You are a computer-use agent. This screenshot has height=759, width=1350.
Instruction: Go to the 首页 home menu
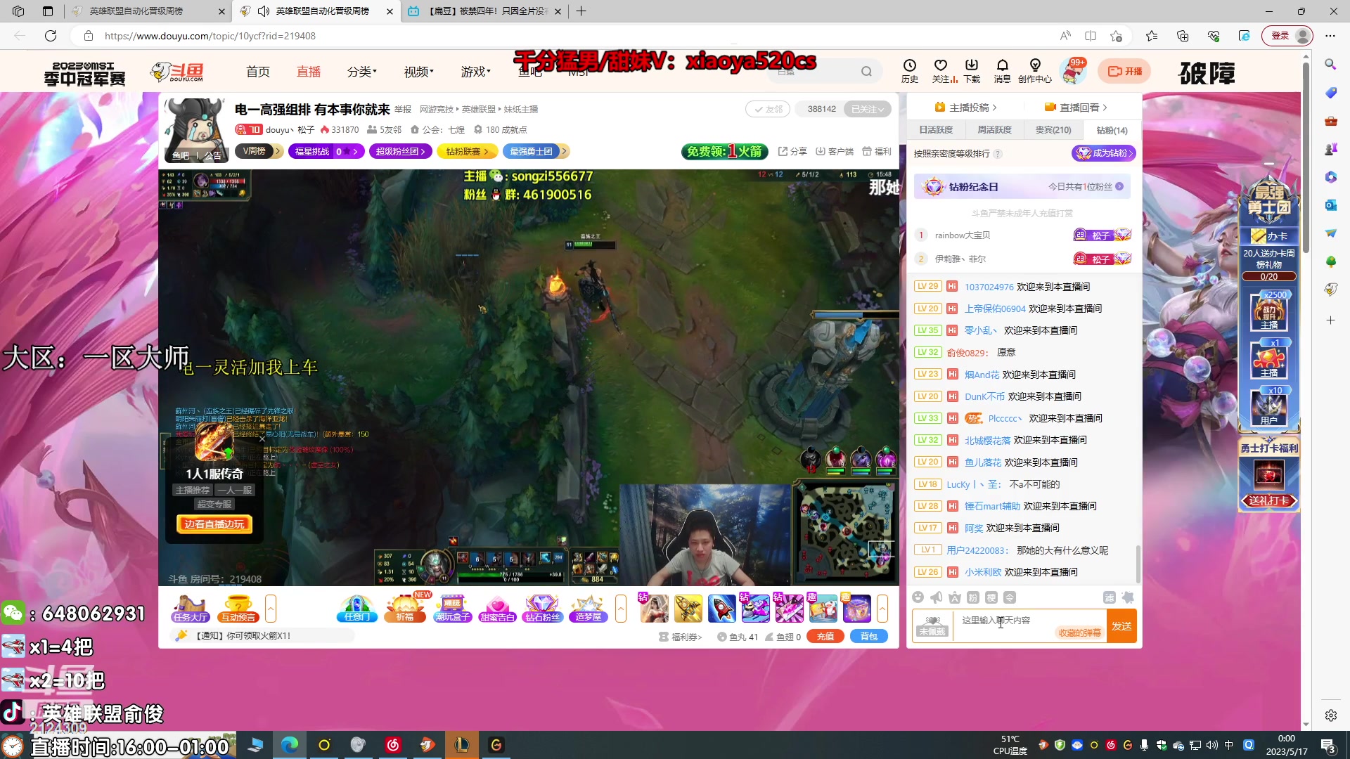pyautogui.click(x=258, y=72)
